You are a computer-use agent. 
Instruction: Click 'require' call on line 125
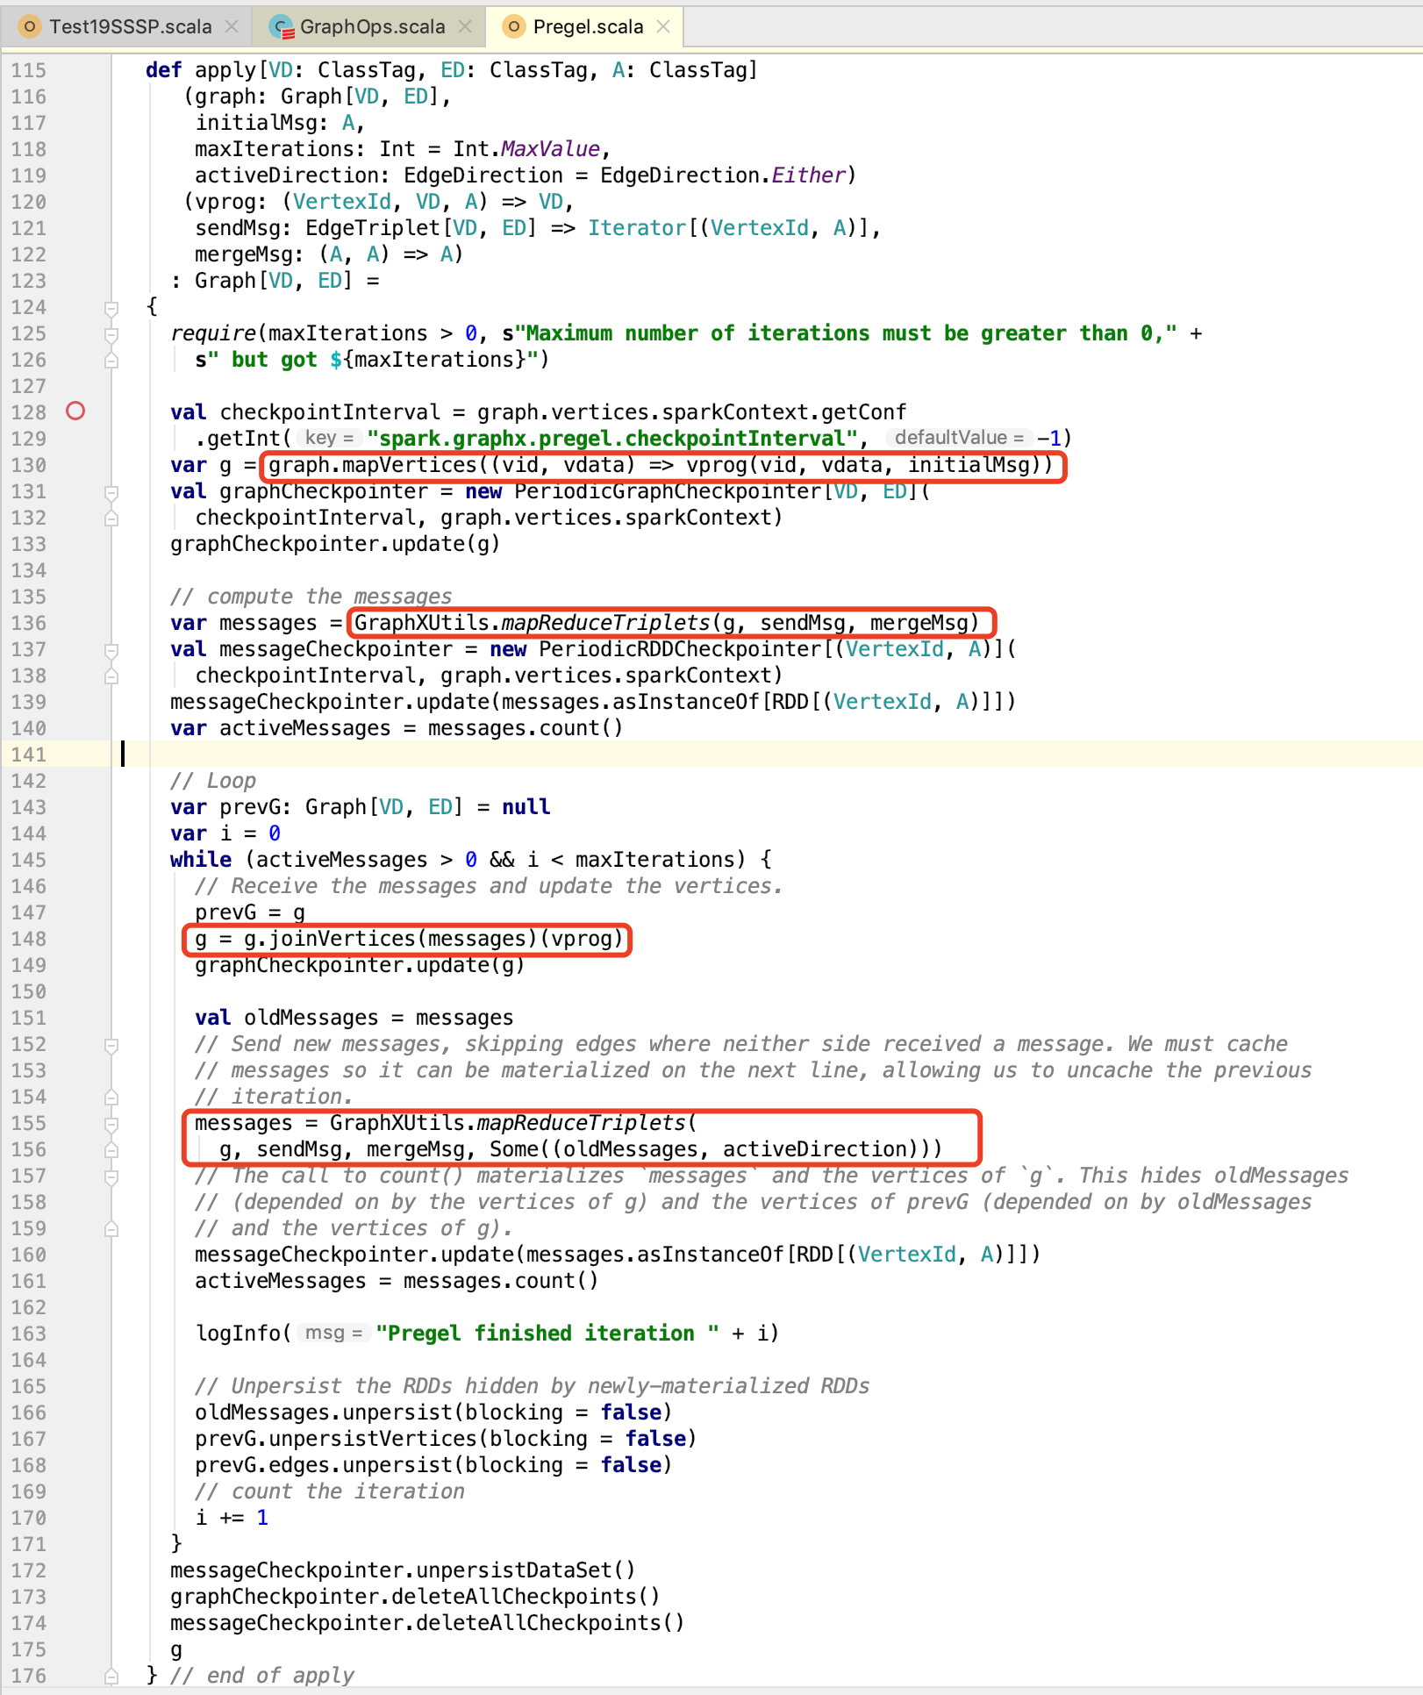[x=213, y=333]
